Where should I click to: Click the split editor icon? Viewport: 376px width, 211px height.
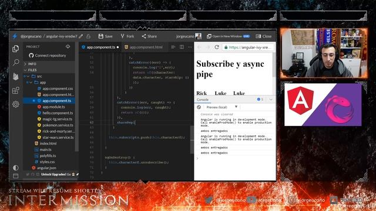[182, 47]
